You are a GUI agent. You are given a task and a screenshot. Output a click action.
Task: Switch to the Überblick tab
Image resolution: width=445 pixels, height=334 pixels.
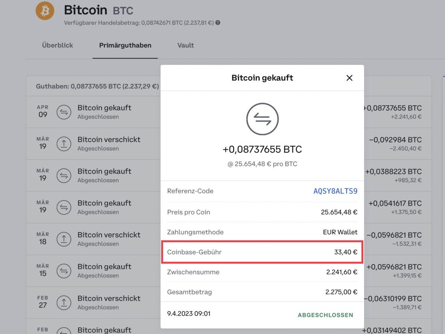pos(58,45)
